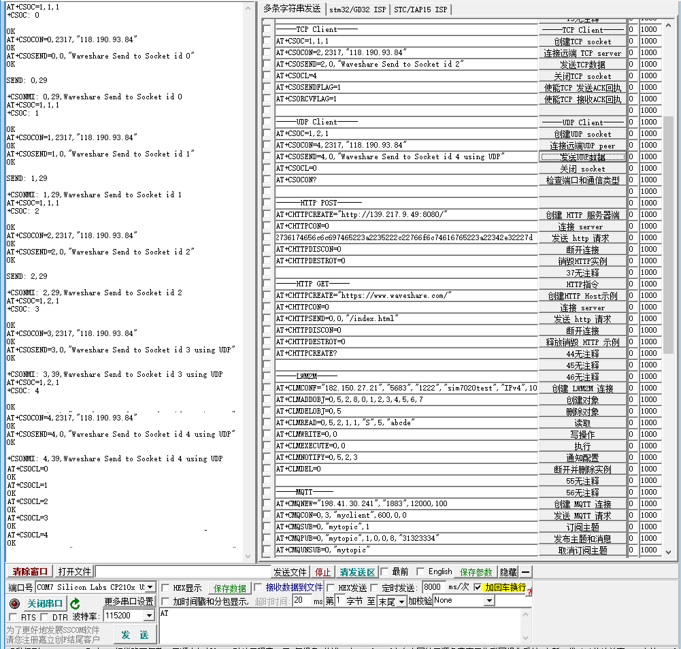Click the 关闭TCP socket button
The width and height of the screenshot is (681, 649).
click(x=582, y=76)
